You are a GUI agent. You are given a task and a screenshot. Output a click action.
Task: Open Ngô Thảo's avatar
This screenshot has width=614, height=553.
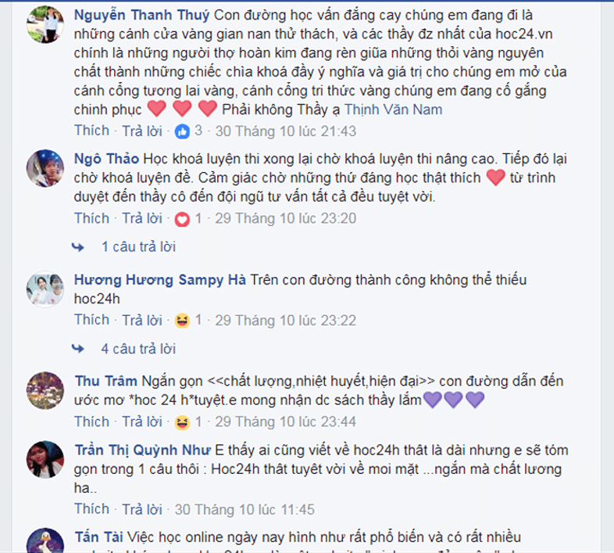[x=45, y=168]
